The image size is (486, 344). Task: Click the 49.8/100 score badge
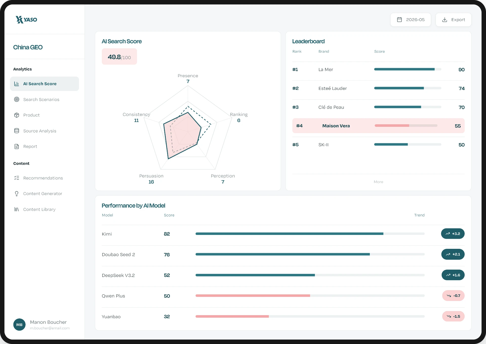coord(119,57)
